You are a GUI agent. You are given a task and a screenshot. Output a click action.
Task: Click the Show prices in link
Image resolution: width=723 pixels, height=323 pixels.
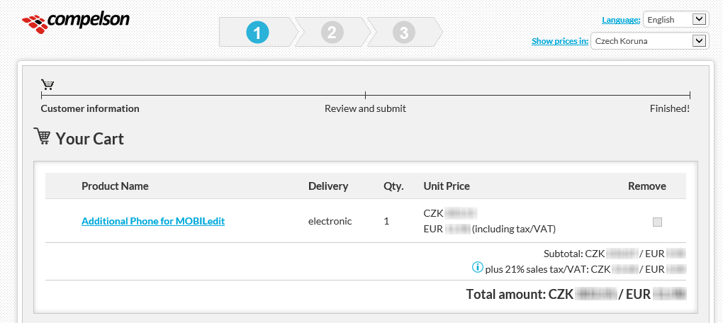coord(560,41)
